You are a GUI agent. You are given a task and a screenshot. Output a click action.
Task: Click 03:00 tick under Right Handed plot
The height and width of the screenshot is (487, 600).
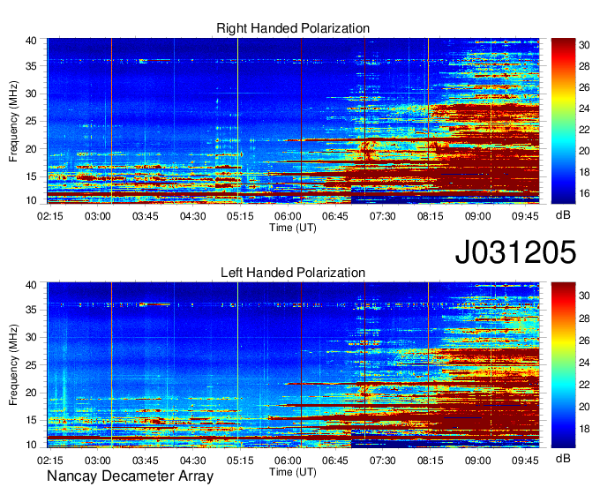(x=98, y=216)
